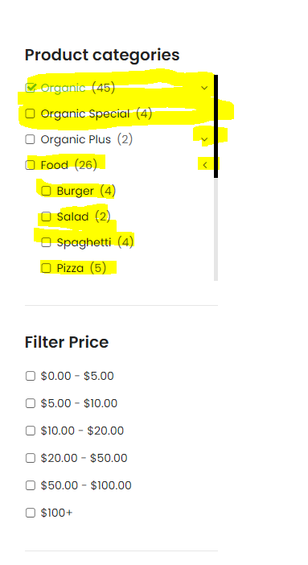Uncheck the Organic category checkbox

tap(31, 88)
